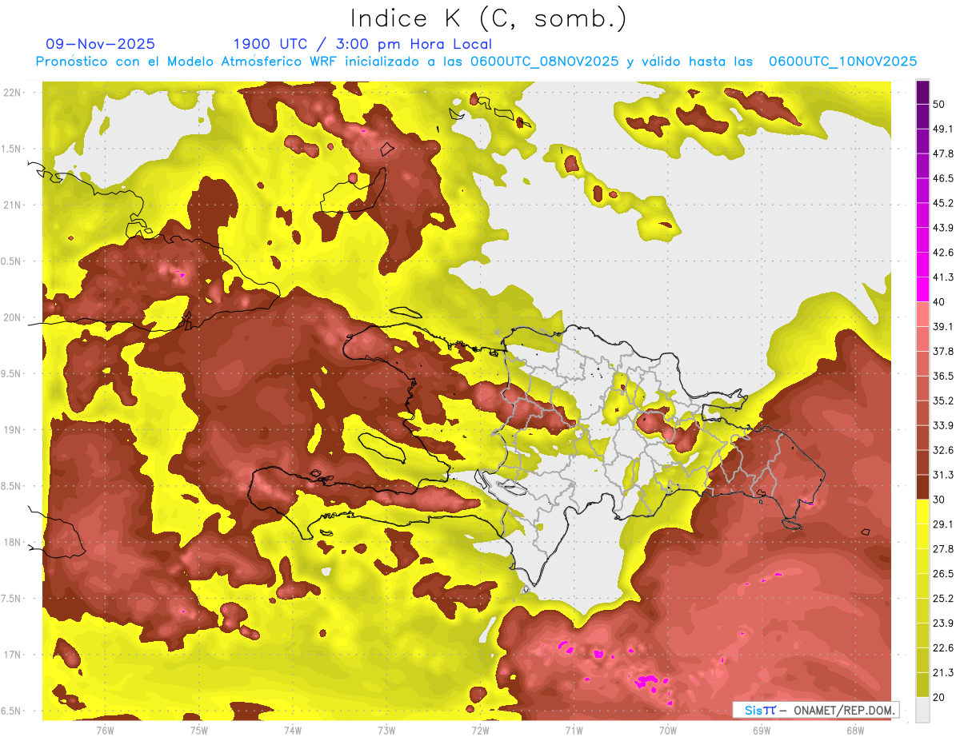Click the colorbar value '43.9'
This screenshot has width=960, height=741.
[x=942, y=228]
